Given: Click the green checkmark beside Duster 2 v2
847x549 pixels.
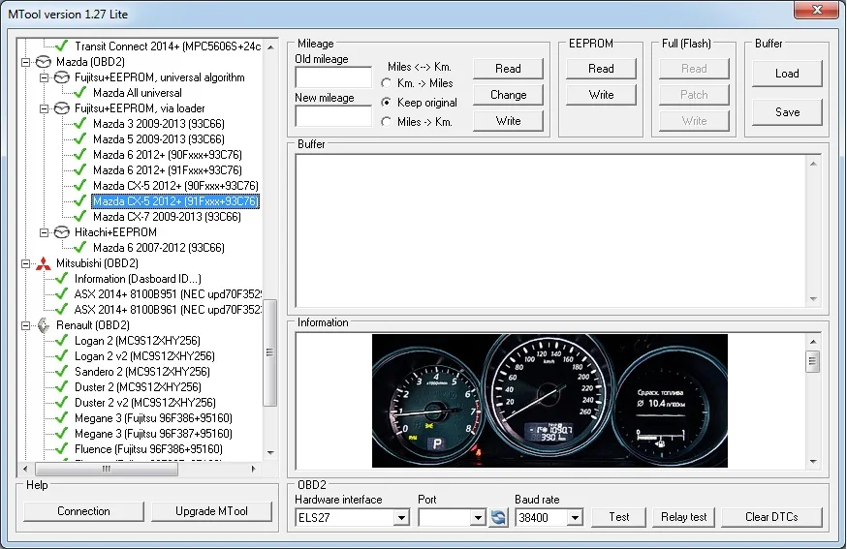Looking at the screenshot, I should pos(62,403).
